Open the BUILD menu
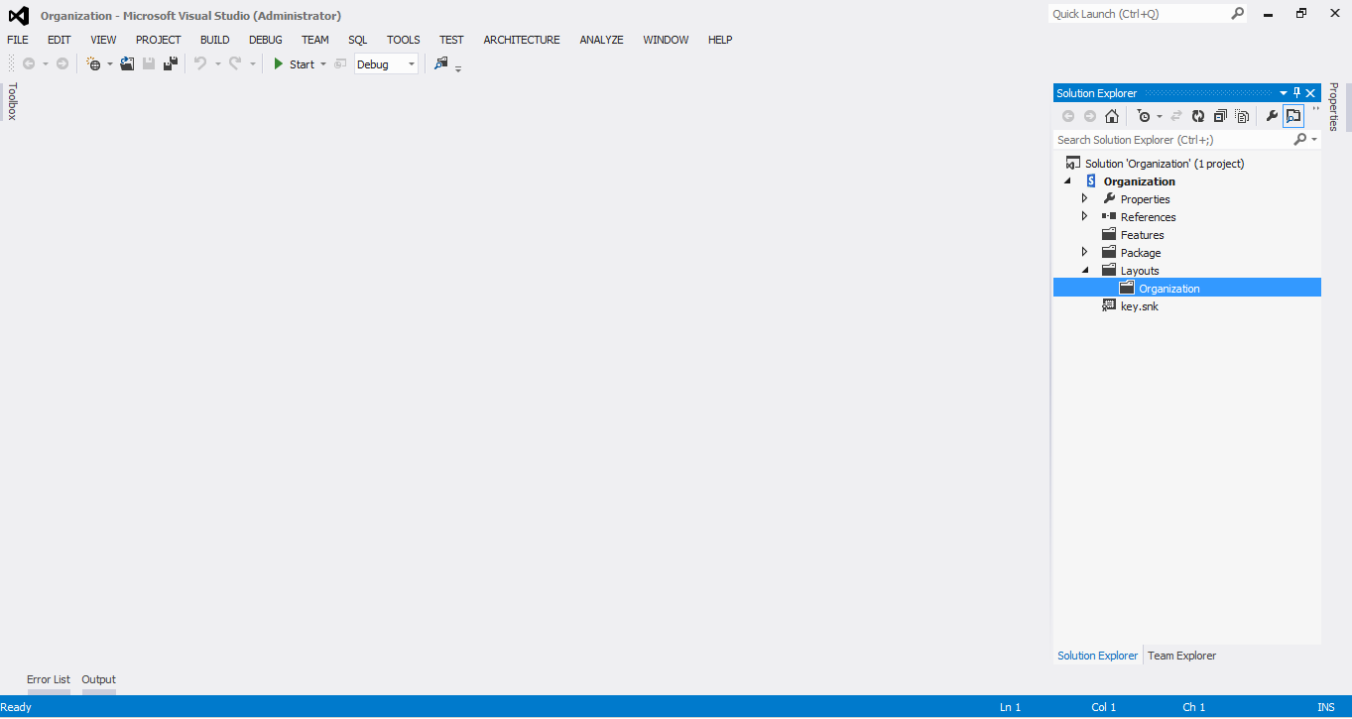1352x719 pixels. click(214, 40)
